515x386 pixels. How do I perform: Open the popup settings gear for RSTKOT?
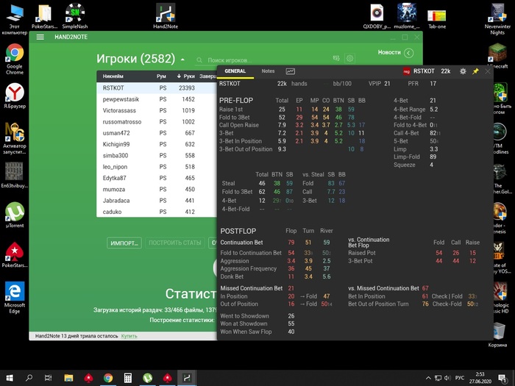pos(463,71)
